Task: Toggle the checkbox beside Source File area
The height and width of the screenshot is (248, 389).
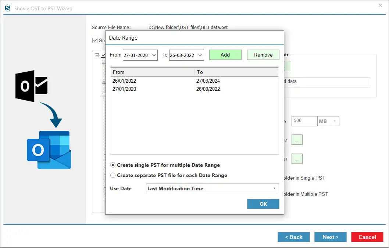Action: point(95,40)
